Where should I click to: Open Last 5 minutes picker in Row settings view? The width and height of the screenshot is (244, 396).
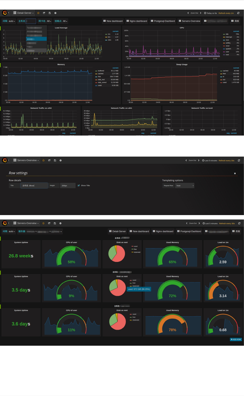(x=210, y=160)
